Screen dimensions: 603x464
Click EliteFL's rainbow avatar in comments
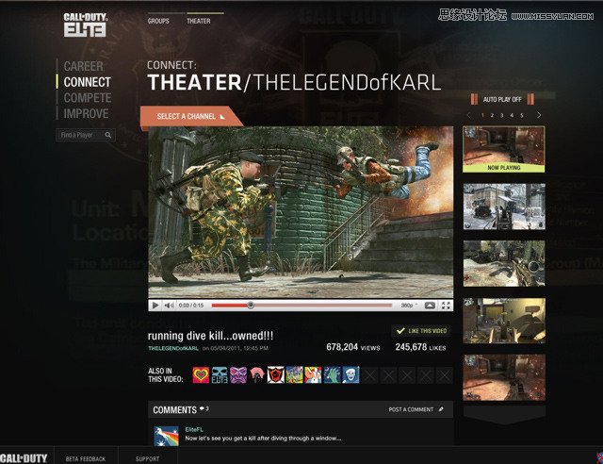click(166, 436)
